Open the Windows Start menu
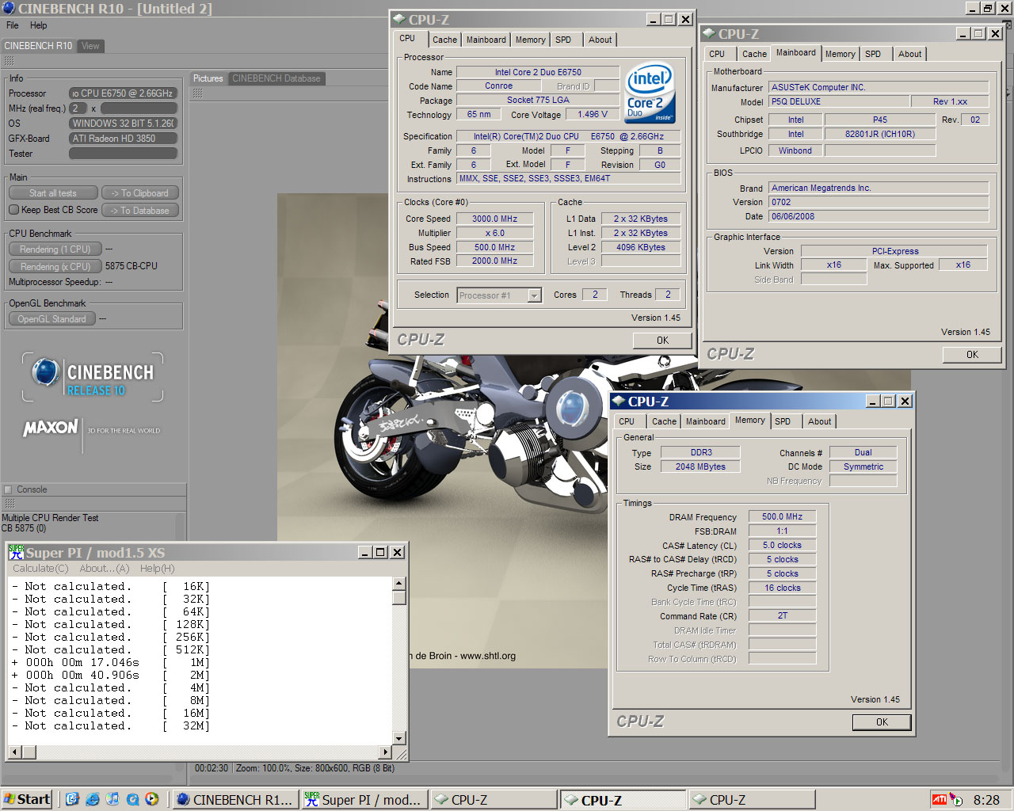 pyautogui.click(x=27, y=799)
